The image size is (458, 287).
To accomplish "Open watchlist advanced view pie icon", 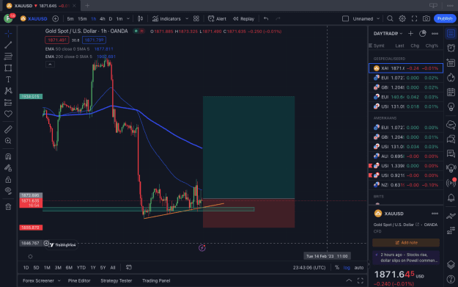I will pos(423,34).
